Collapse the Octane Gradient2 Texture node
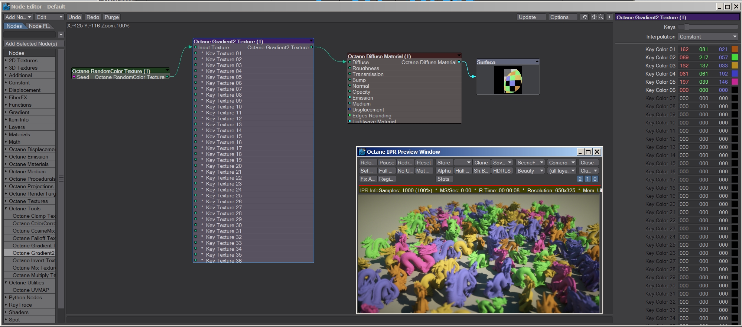 (x=311, y=40)
